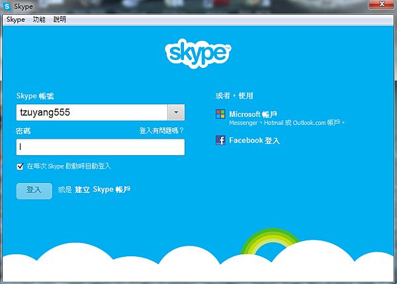Open the 說明 menu
Image resolution: width=397 pixels, height=284 pixels.
pos(60,19)
